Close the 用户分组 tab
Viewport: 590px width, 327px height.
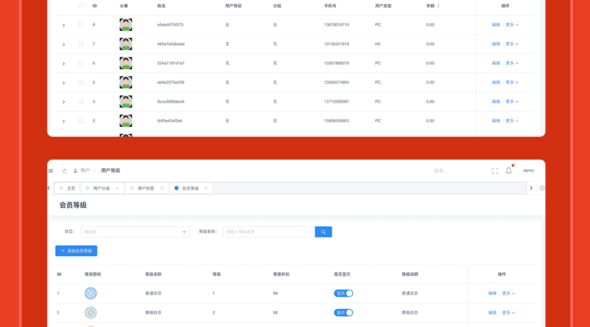coord(117,188)
